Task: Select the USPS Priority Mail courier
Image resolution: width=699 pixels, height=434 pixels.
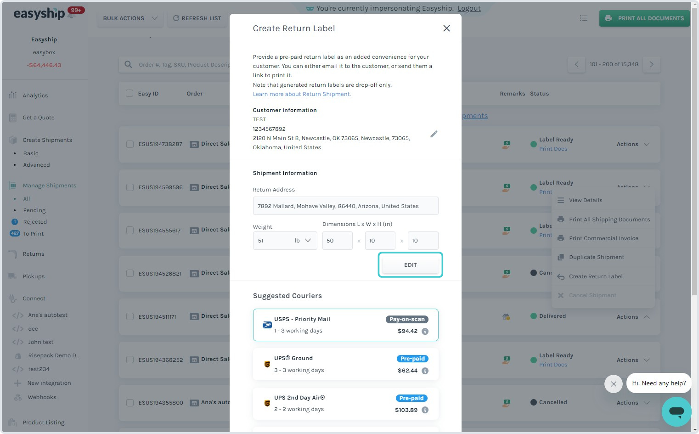Action: [x=345, y=325]
